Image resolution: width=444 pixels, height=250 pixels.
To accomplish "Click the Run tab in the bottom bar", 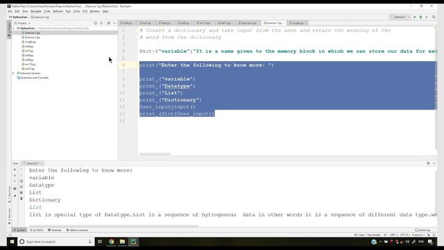I will [20, 230].
